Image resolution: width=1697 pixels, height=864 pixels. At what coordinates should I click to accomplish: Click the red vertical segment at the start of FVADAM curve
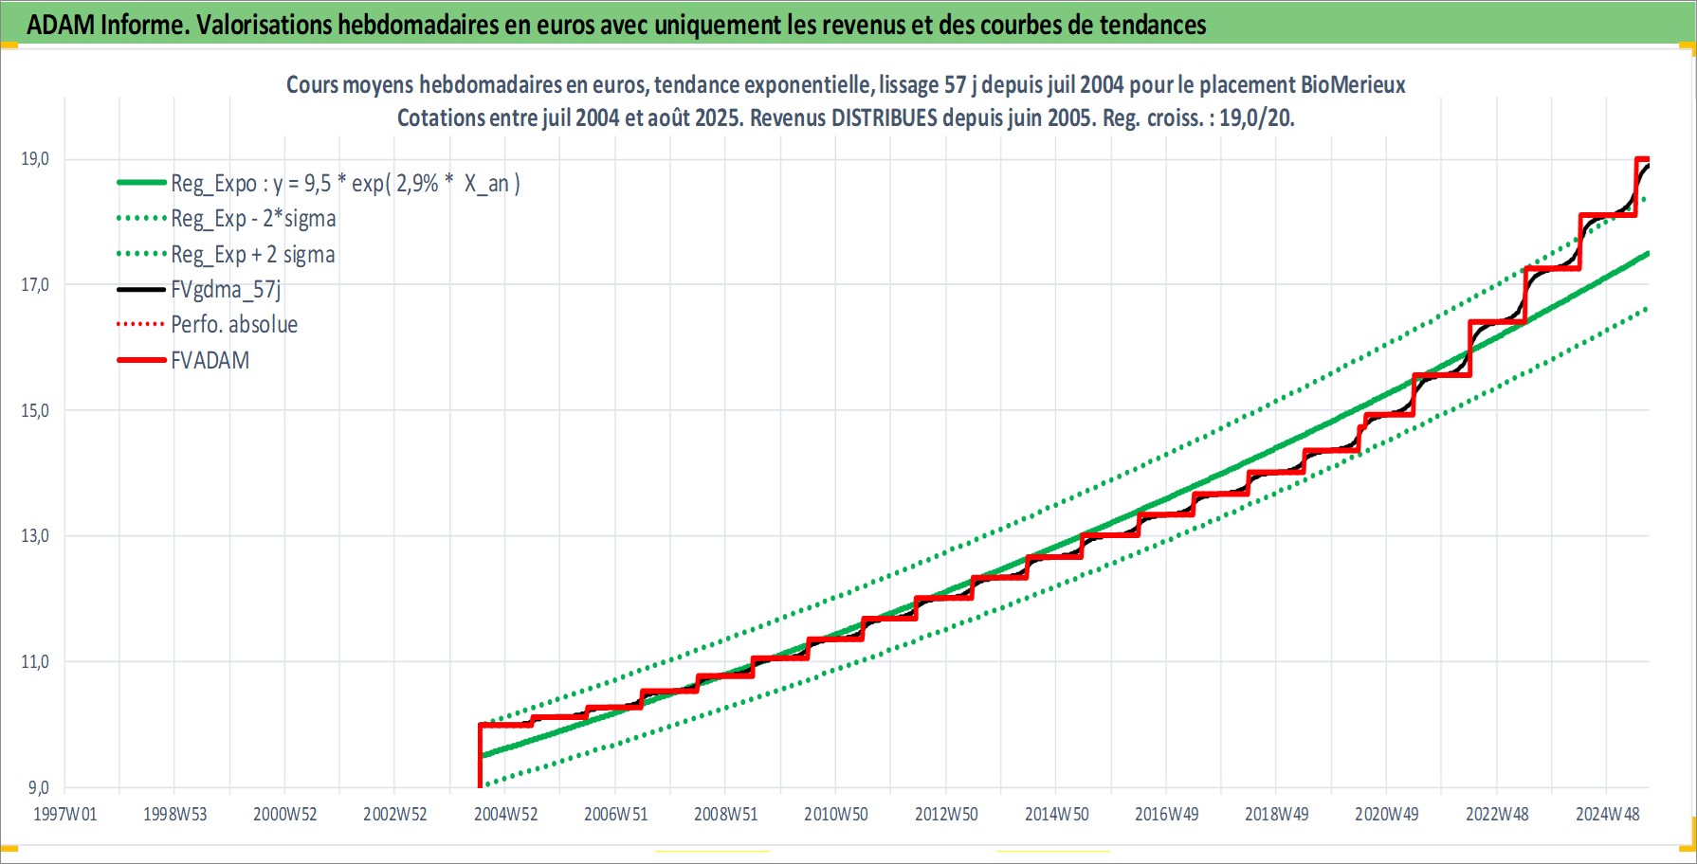pos(481,756)
